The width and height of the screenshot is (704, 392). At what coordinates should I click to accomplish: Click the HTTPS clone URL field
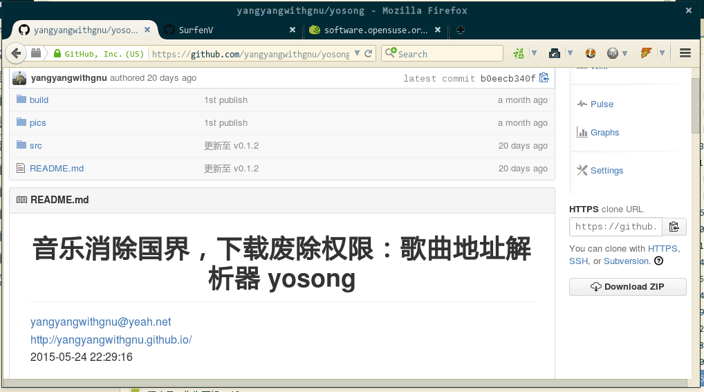pyautogui.click(x=615, y=227)
